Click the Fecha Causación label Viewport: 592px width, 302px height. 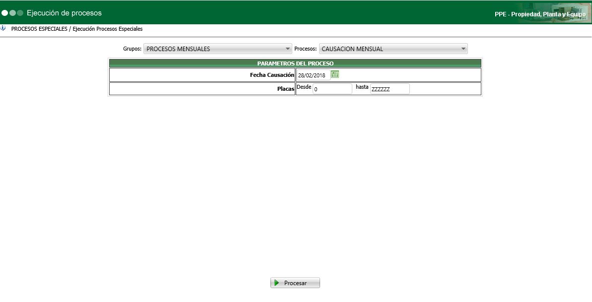click(x=272, y=75)
